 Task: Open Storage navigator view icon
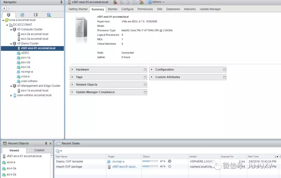click(x=36, y=15)
